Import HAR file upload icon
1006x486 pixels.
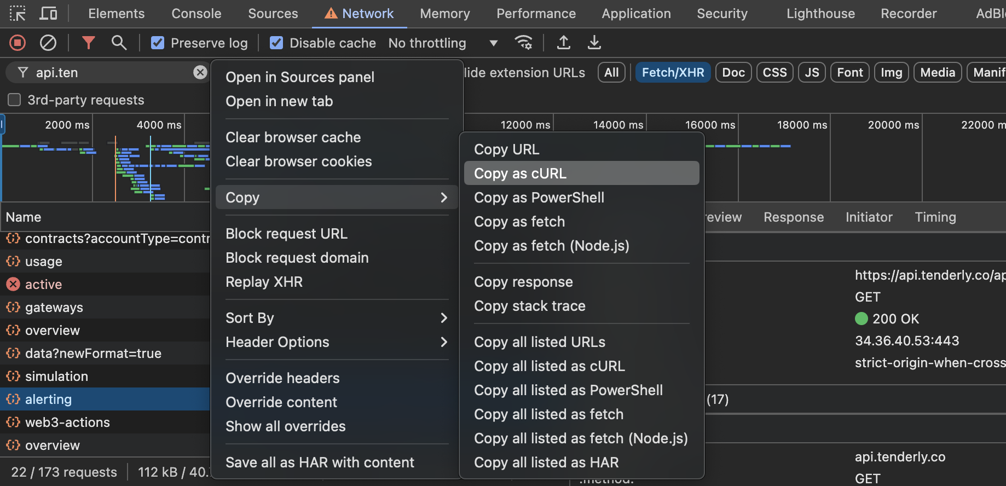pyautogui.click(x=563, y=43)
